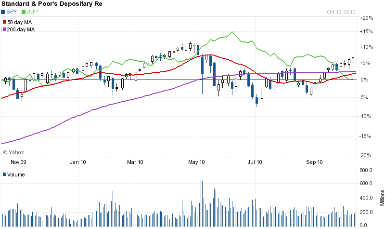Select the SPY ticker label
The width and height of the screenshot is (385, 229).
(x=12, y=11)
